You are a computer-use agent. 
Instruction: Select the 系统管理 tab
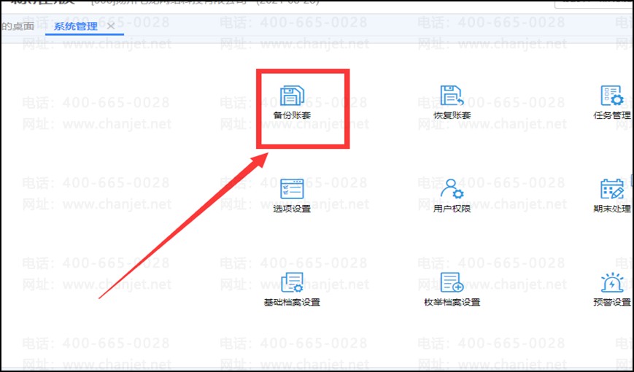point(76,26)
